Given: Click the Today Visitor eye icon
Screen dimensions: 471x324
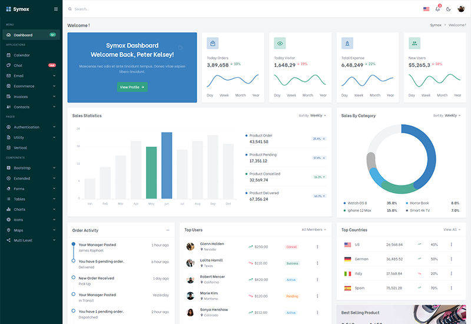Looking at the screenshot, I should (x=280, y=43).
